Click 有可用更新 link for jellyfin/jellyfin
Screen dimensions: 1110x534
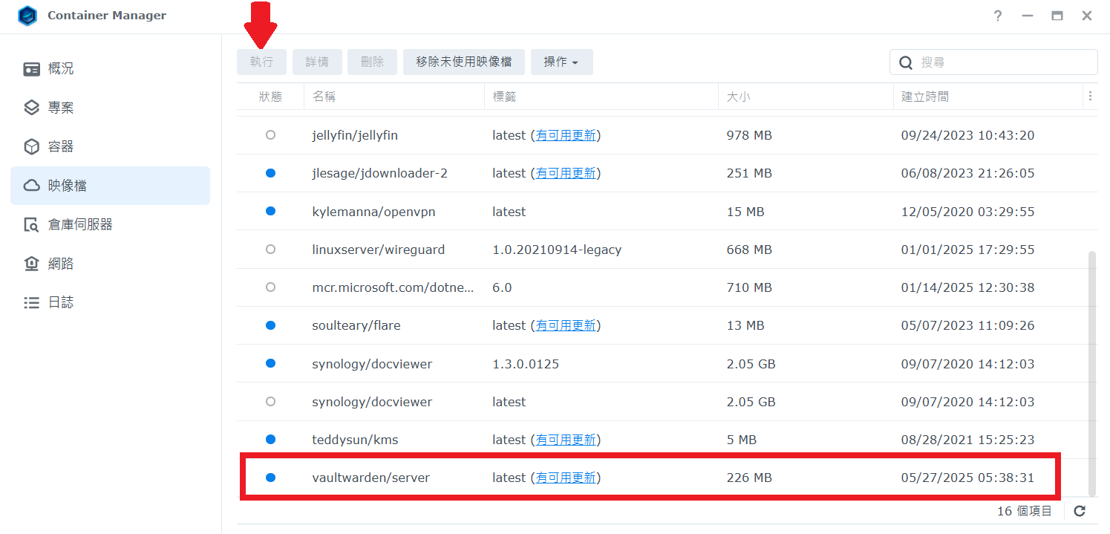coord(566,135)
